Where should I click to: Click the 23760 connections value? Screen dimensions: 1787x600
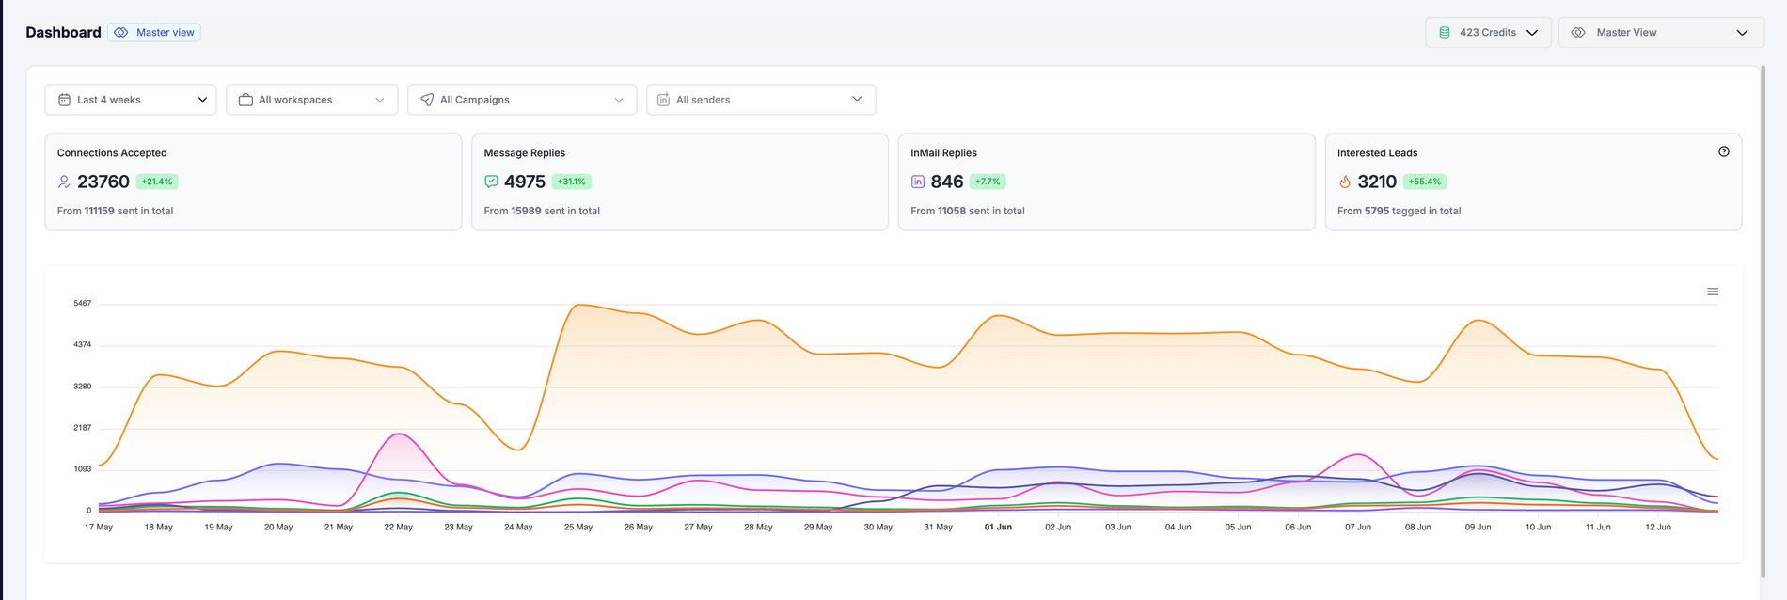103,182
